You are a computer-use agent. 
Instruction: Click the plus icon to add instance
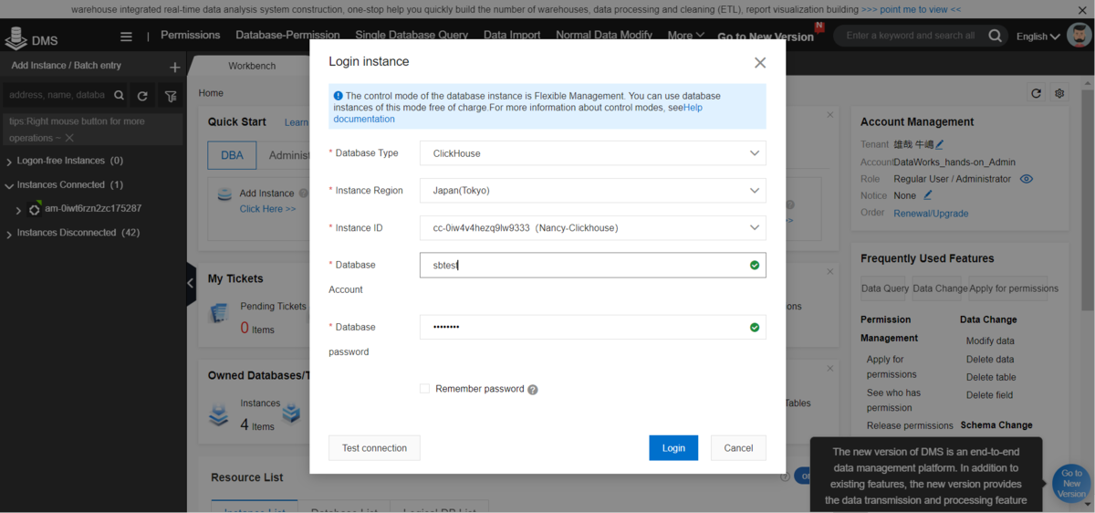(174, 68)
